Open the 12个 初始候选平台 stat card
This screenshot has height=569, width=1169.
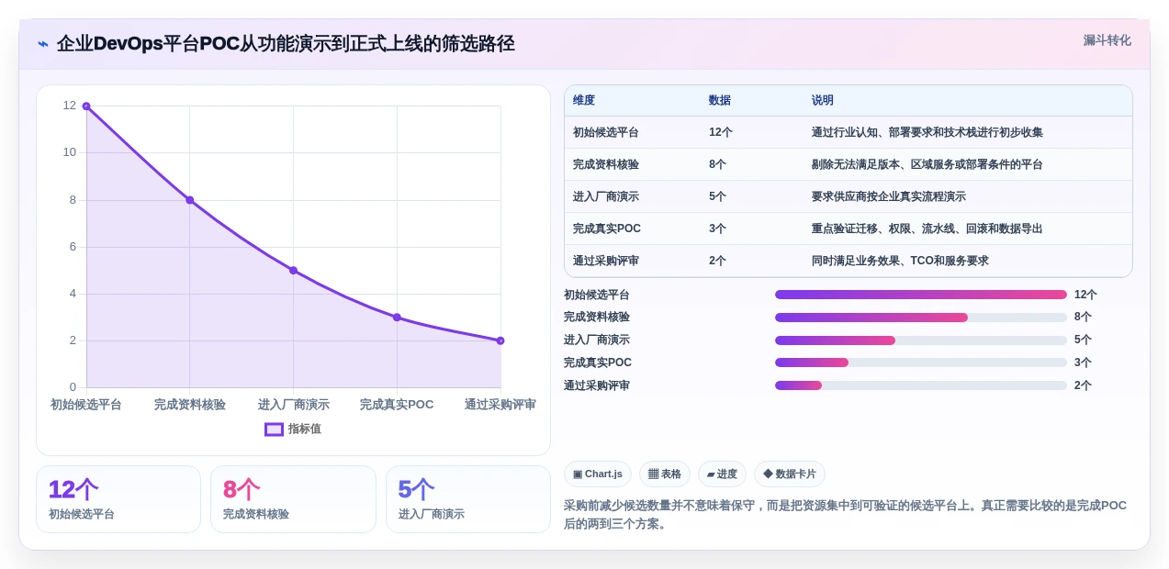[118, 499]
